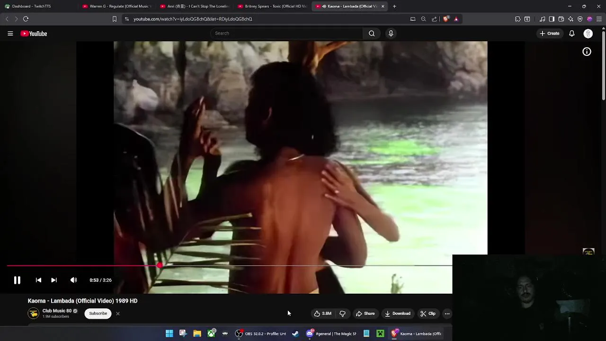Show video info card icon
This screenshot has width=606, height=341.
pyautogui.click(x=587, y=52)
